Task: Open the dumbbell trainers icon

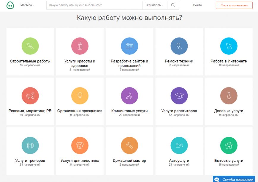Action: click(x=30, y=145)
